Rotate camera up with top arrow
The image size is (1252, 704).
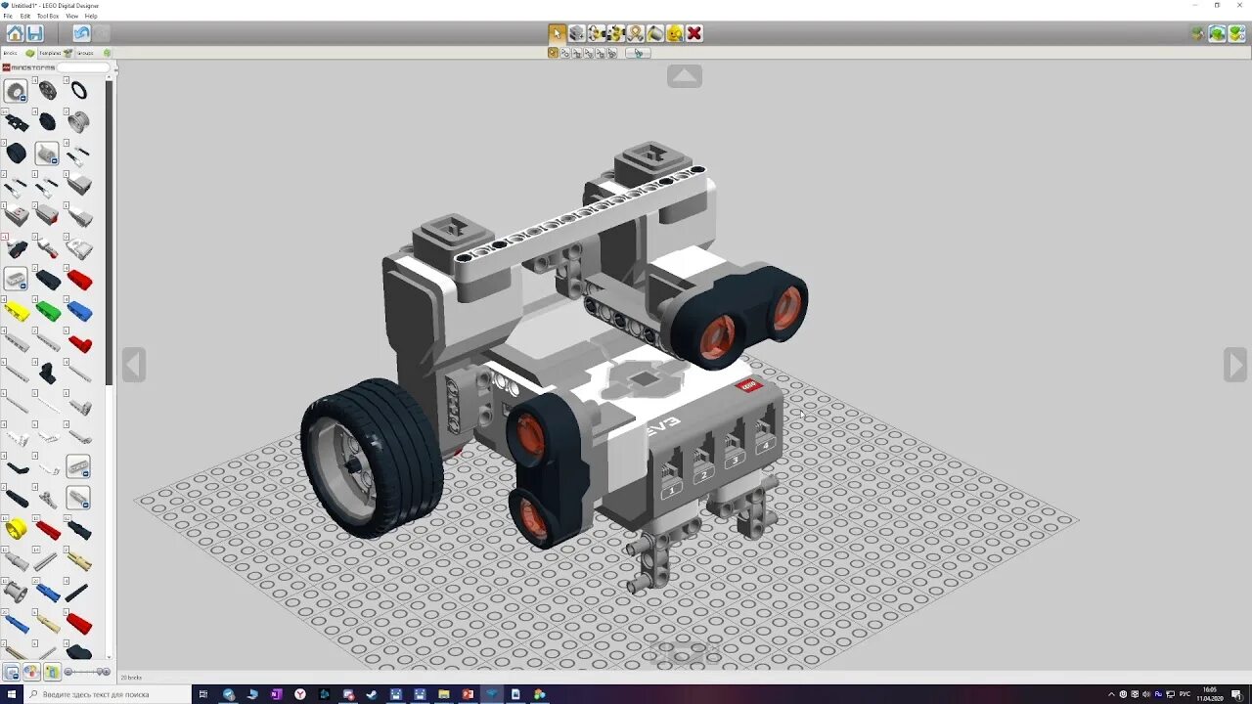[x=685, y=76]
